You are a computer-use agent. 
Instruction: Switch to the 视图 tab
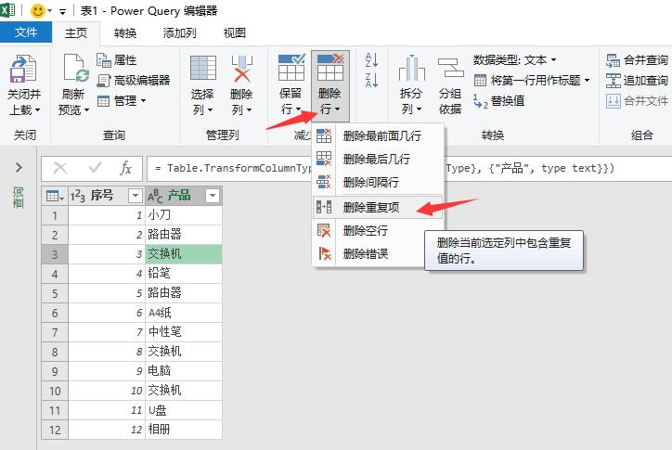point(235,33)
